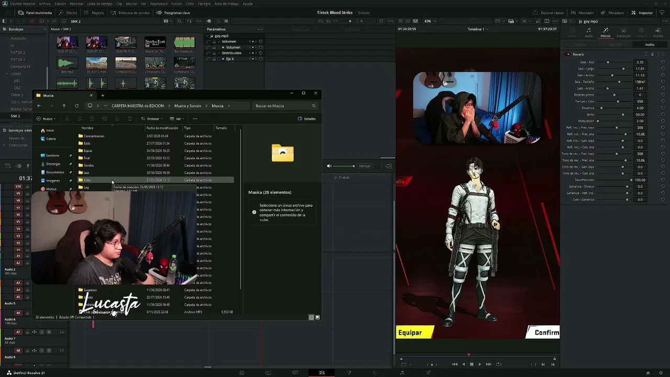
Task: Toggle loop playback in the viewer
Action: click(x=498, y=364)
